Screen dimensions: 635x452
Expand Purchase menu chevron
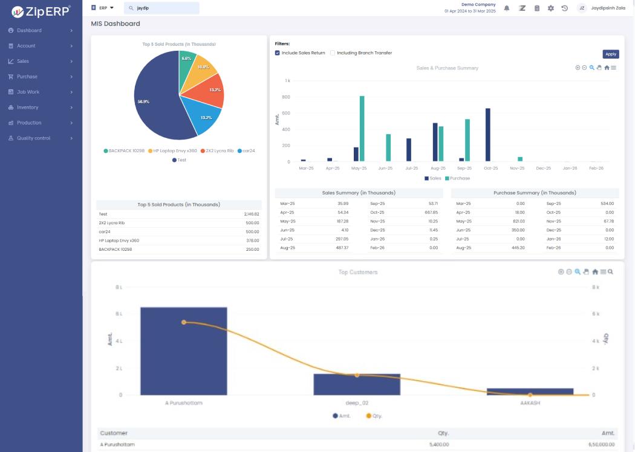[x=71, y=77]
